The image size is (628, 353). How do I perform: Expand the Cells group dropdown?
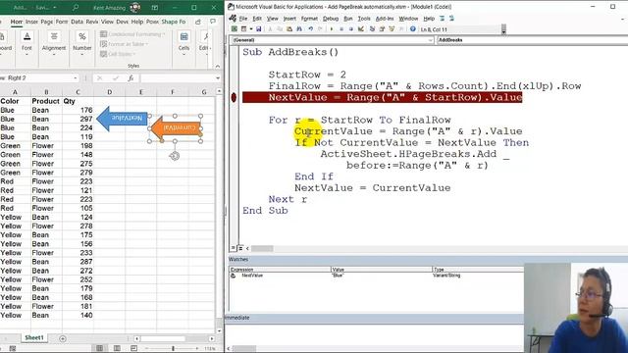[x=183, y=54]
